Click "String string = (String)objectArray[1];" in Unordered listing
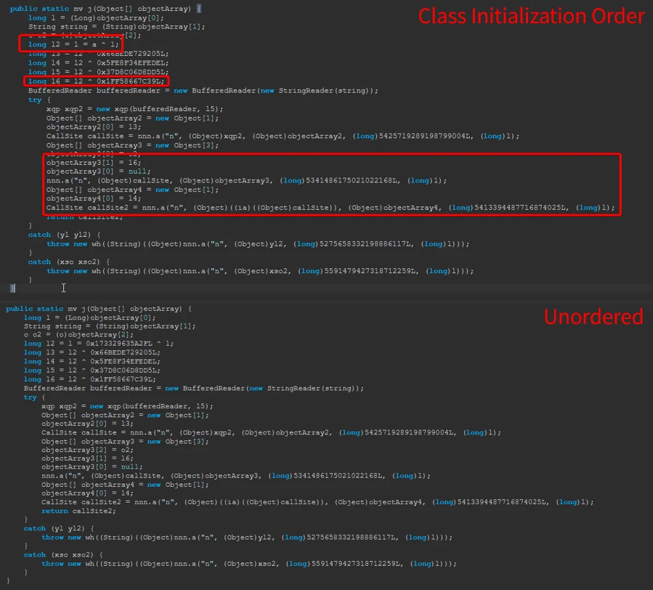 click(x=110, y=326)
